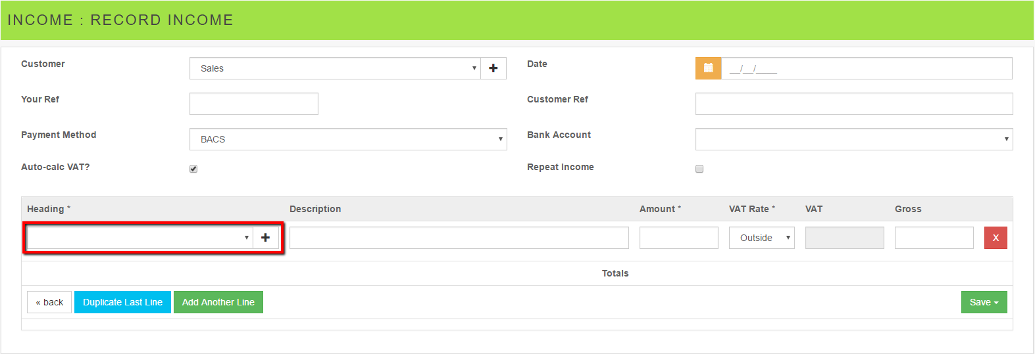
Task: Open the Save button menu
Action: point(984,302)
